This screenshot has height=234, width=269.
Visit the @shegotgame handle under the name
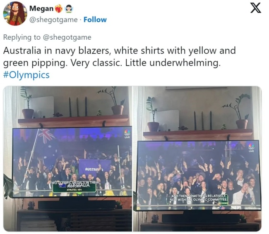[x=53, y=20]
